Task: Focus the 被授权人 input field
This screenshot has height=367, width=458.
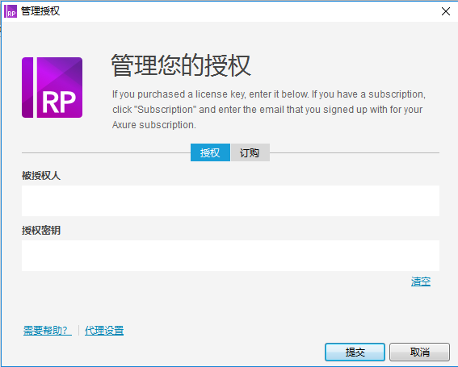Action: [230, 201]
